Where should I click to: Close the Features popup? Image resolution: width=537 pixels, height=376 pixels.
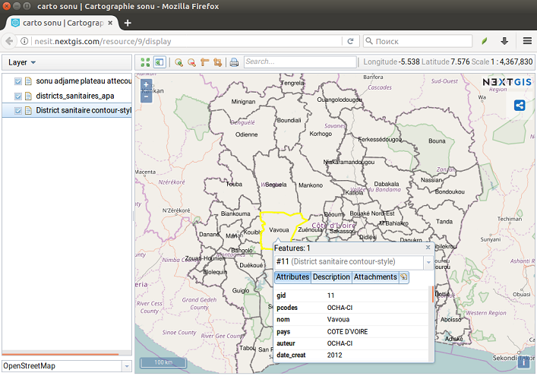coord(428,248)
